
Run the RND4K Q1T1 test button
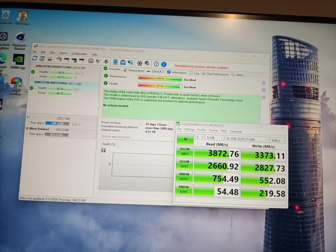pos(183,189)
